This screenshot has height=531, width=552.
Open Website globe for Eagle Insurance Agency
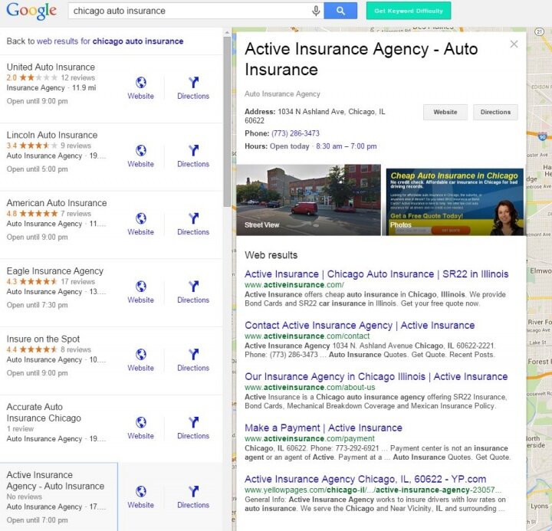click(x=141, y=292)
